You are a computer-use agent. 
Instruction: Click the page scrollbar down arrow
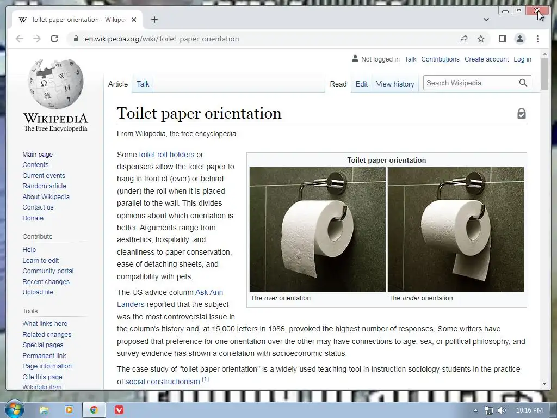[x=544, y=384]
